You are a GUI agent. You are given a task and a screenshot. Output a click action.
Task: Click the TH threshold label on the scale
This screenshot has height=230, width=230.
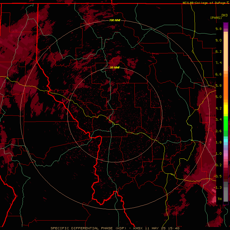point(220,199)
